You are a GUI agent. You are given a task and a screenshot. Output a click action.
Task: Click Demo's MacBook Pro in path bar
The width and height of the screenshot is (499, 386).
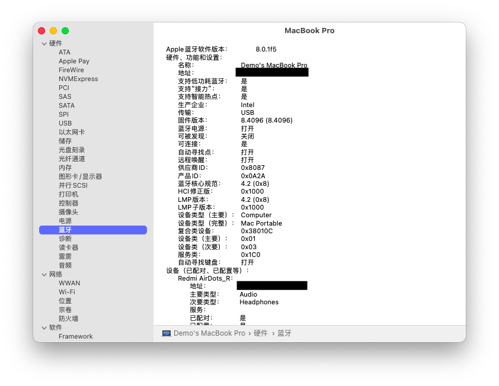coord(209,333)
